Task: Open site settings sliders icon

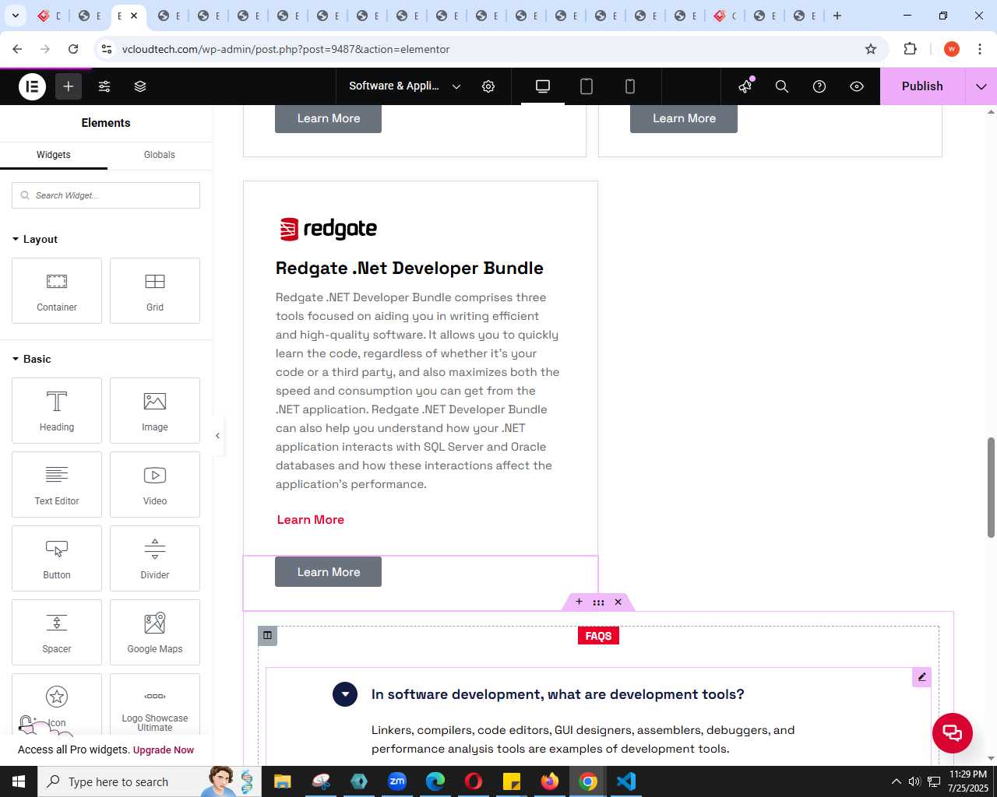Action: 104,86
